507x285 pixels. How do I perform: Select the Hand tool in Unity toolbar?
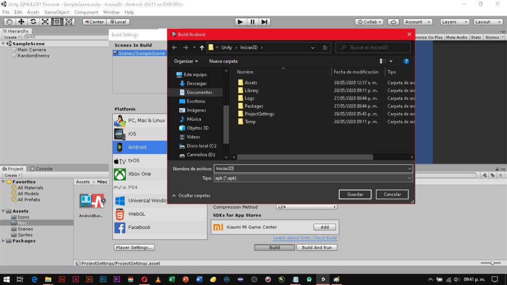[9, 22]
